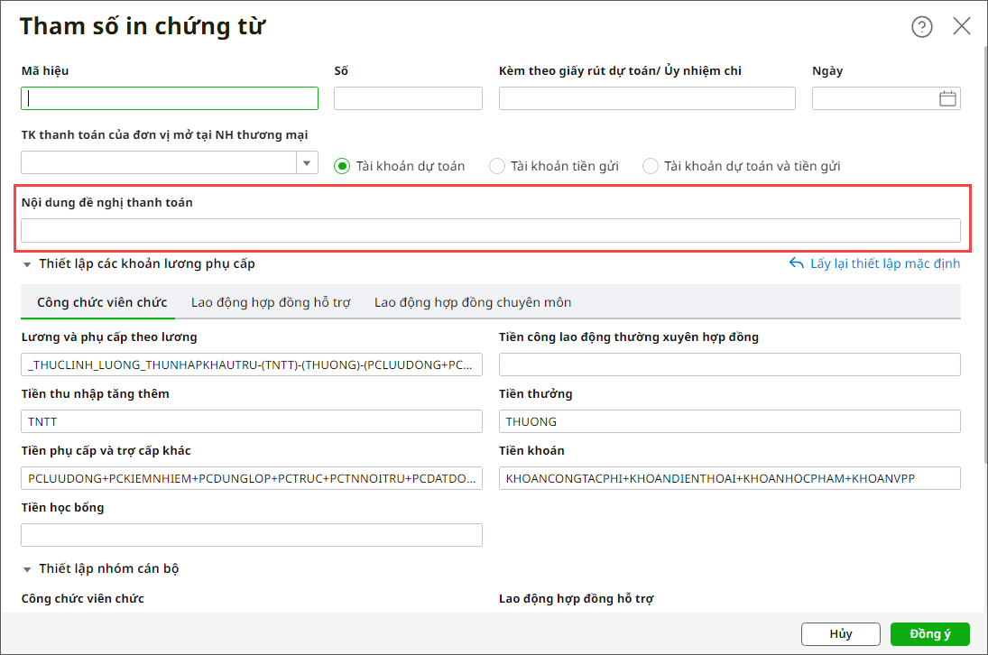The height and width of the screenshot is (655, 988).
Task: Click into the Mã hiệu input field
Action: (x=170, y=98)
